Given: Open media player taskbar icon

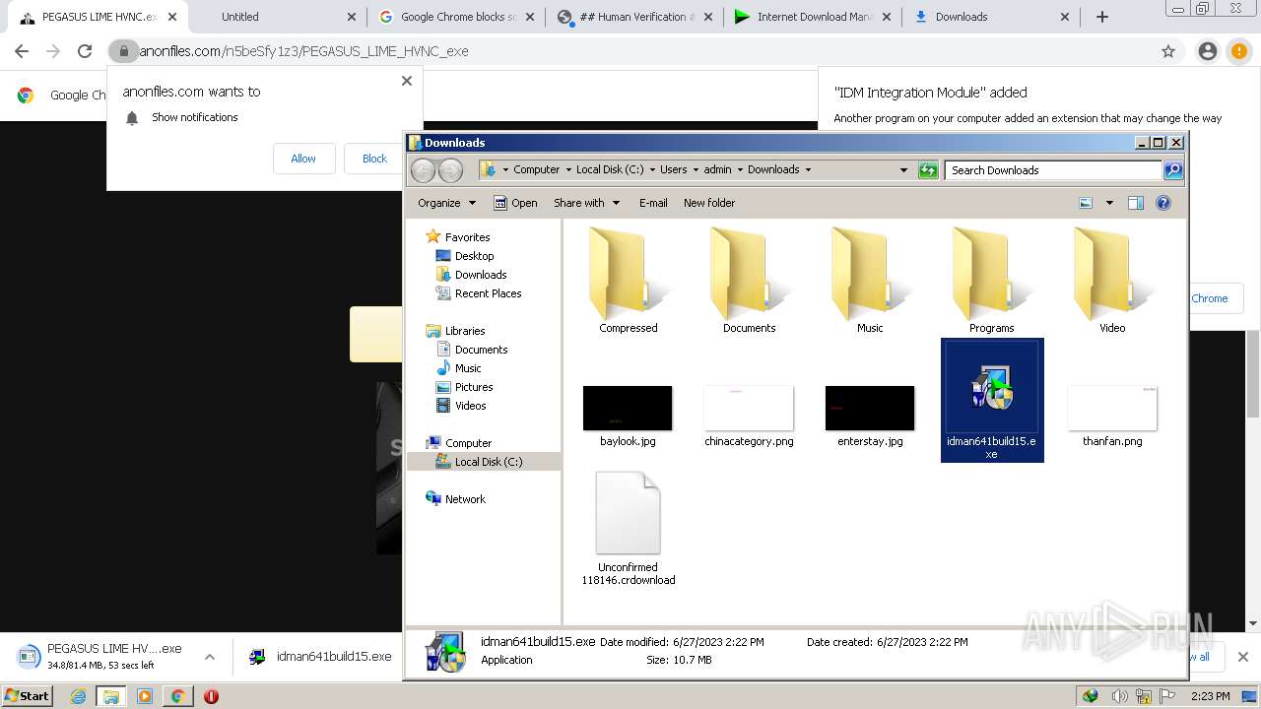Looking at the screenshot, I should point(145,696).
